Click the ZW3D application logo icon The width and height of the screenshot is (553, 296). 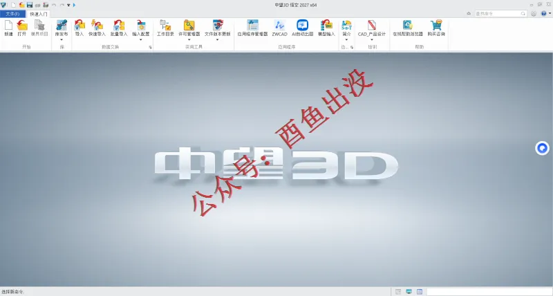3,5
